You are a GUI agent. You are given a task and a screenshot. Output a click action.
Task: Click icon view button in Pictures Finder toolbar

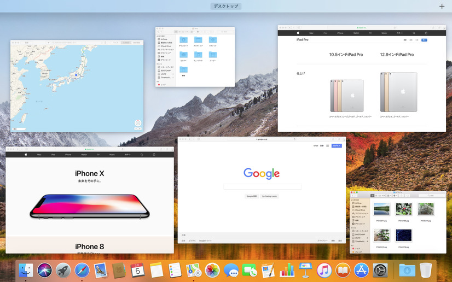[x=373, y=196]
